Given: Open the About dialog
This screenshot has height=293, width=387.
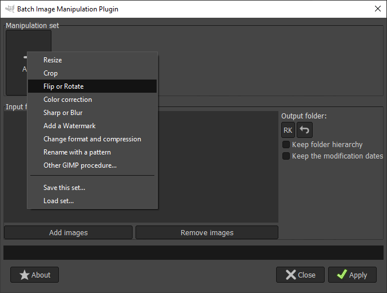Looking at the screenshot, I should 34,275.
